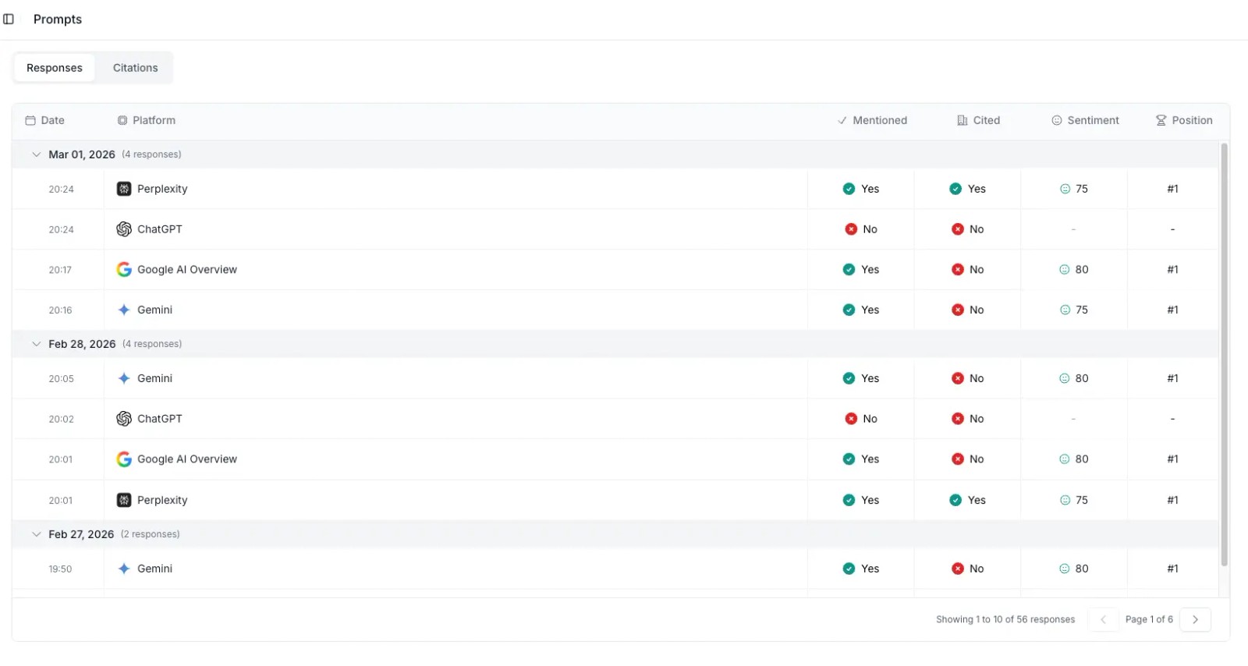Viewport: 1248px width, 666px height.
Task: Click the table's vertical scrollbar
Action: point(1224,355)
